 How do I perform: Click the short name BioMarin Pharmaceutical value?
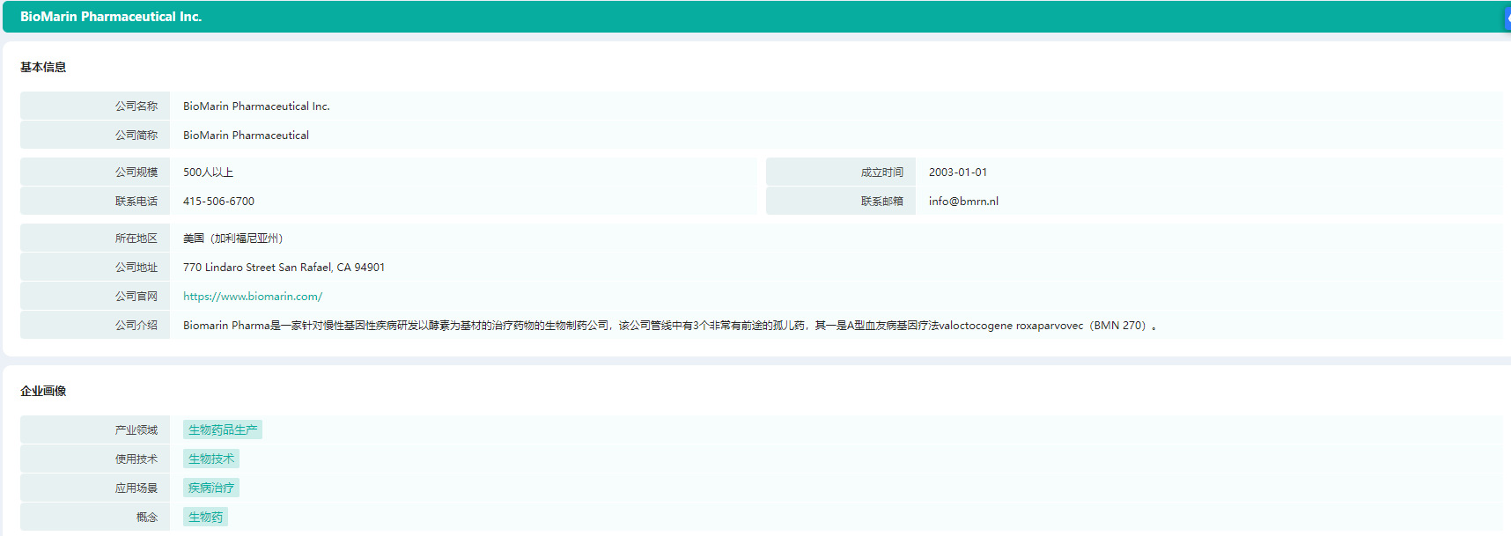pyautogui.click(x=246, y=136)
